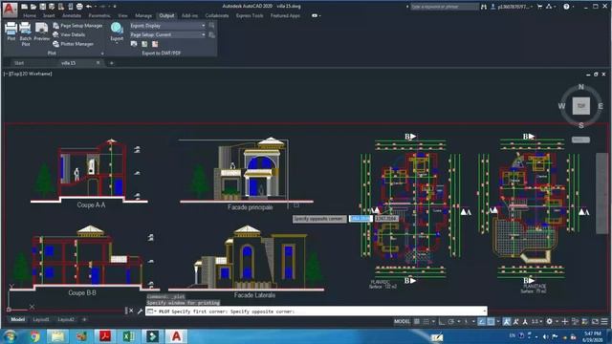Image resolution: width=612 pixels, height=344 pixels.
Task: Click Open file in Quick Access toolbar
Action: [33, 7]
